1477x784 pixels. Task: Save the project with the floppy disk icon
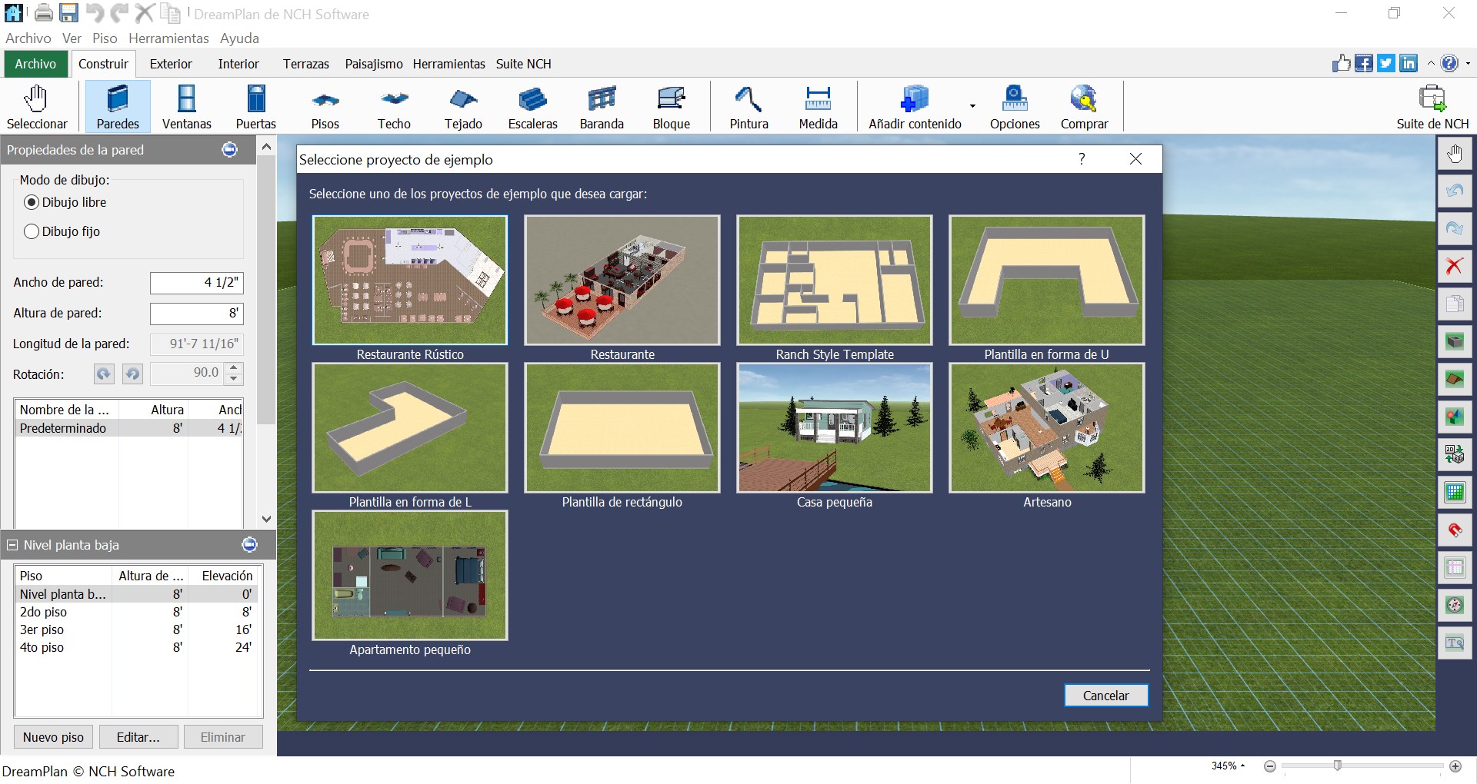click(69, 13)
